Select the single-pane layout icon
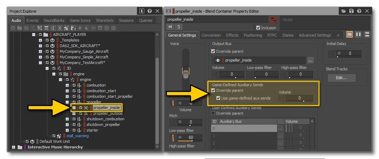 click(349, 35)
